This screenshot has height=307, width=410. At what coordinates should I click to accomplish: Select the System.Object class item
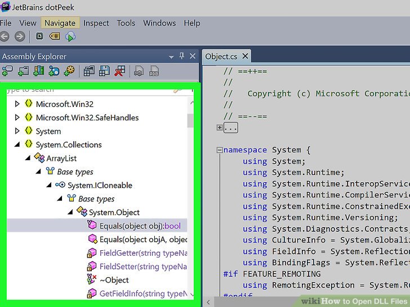coord(114,213)
